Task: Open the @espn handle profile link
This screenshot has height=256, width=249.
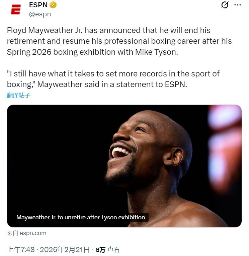Action: [x=40, y=14]
